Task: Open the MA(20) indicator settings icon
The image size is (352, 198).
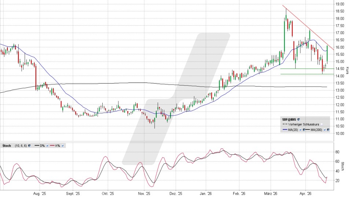Action: 304,130
